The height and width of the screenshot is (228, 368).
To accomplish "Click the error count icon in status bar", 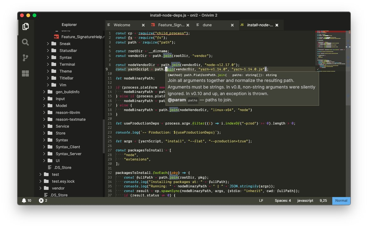I will click(41, 200).
